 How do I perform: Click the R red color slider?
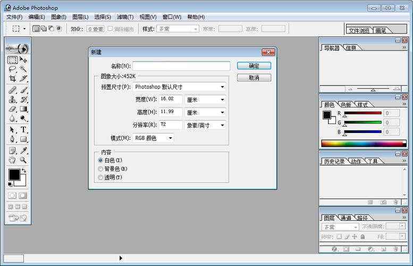(x=363, y=113)
